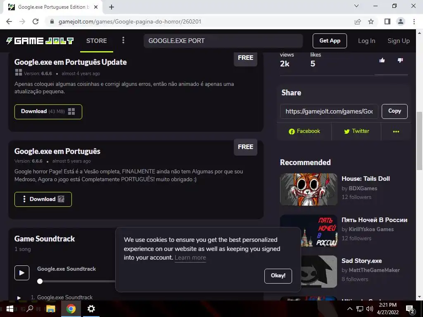Open a new browser tab
Viewport: 423px width, 317px height.
pyautogui.click(x=112, y=7)
